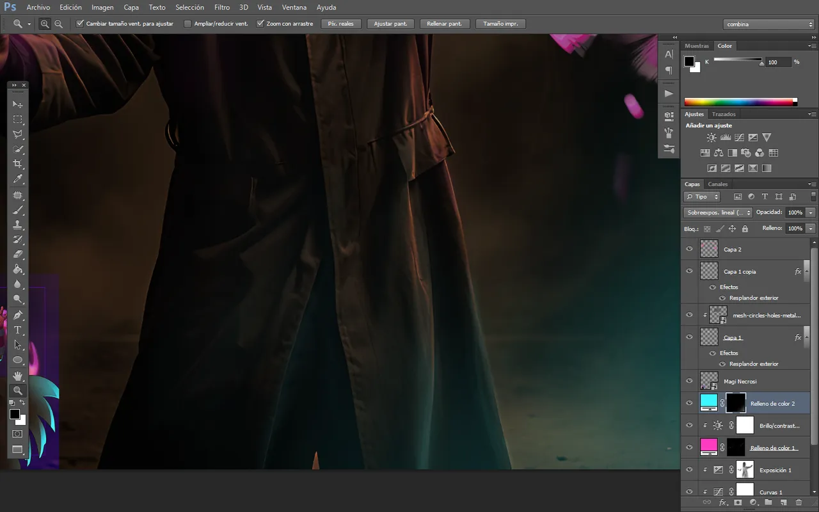Select the Eraser tool
Viewport: 819px width, 512px height.
point(18,255)
